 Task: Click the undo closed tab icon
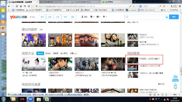25,6
